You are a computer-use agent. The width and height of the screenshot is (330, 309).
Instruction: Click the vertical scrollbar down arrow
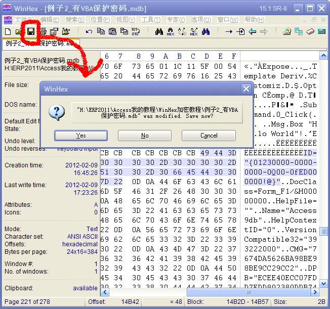[x=323, y=284]
